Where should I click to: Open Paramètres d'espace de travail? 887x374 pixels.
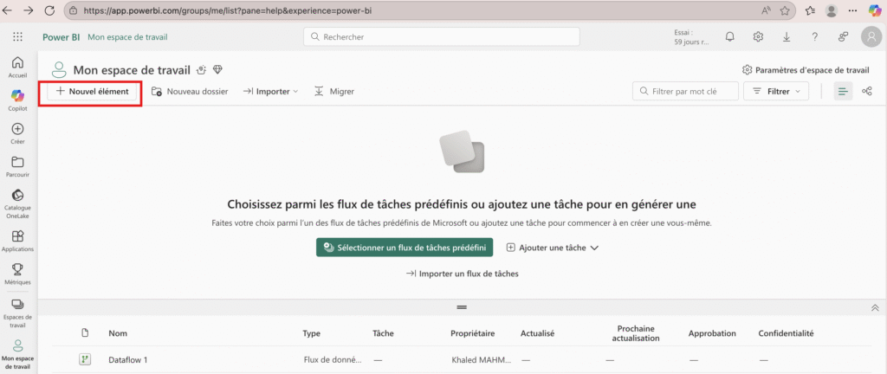(805, 70)
